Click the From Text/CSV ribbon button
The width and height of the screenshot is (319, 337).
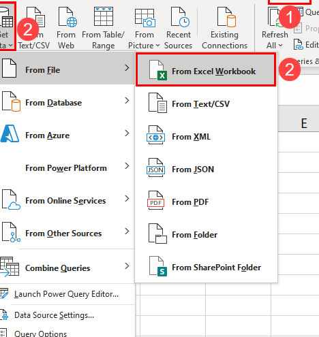[x=34, y=27]
